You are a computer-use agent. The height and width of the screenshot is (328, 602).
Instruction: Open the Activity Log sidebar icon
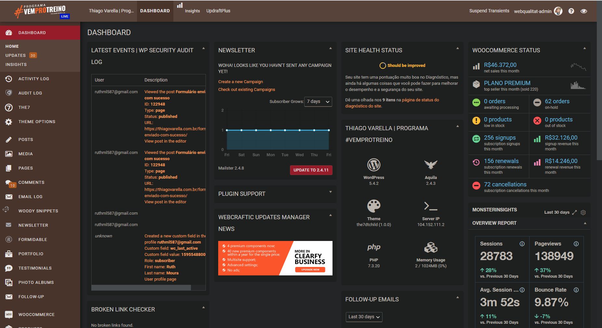click(x=9, y=79)
